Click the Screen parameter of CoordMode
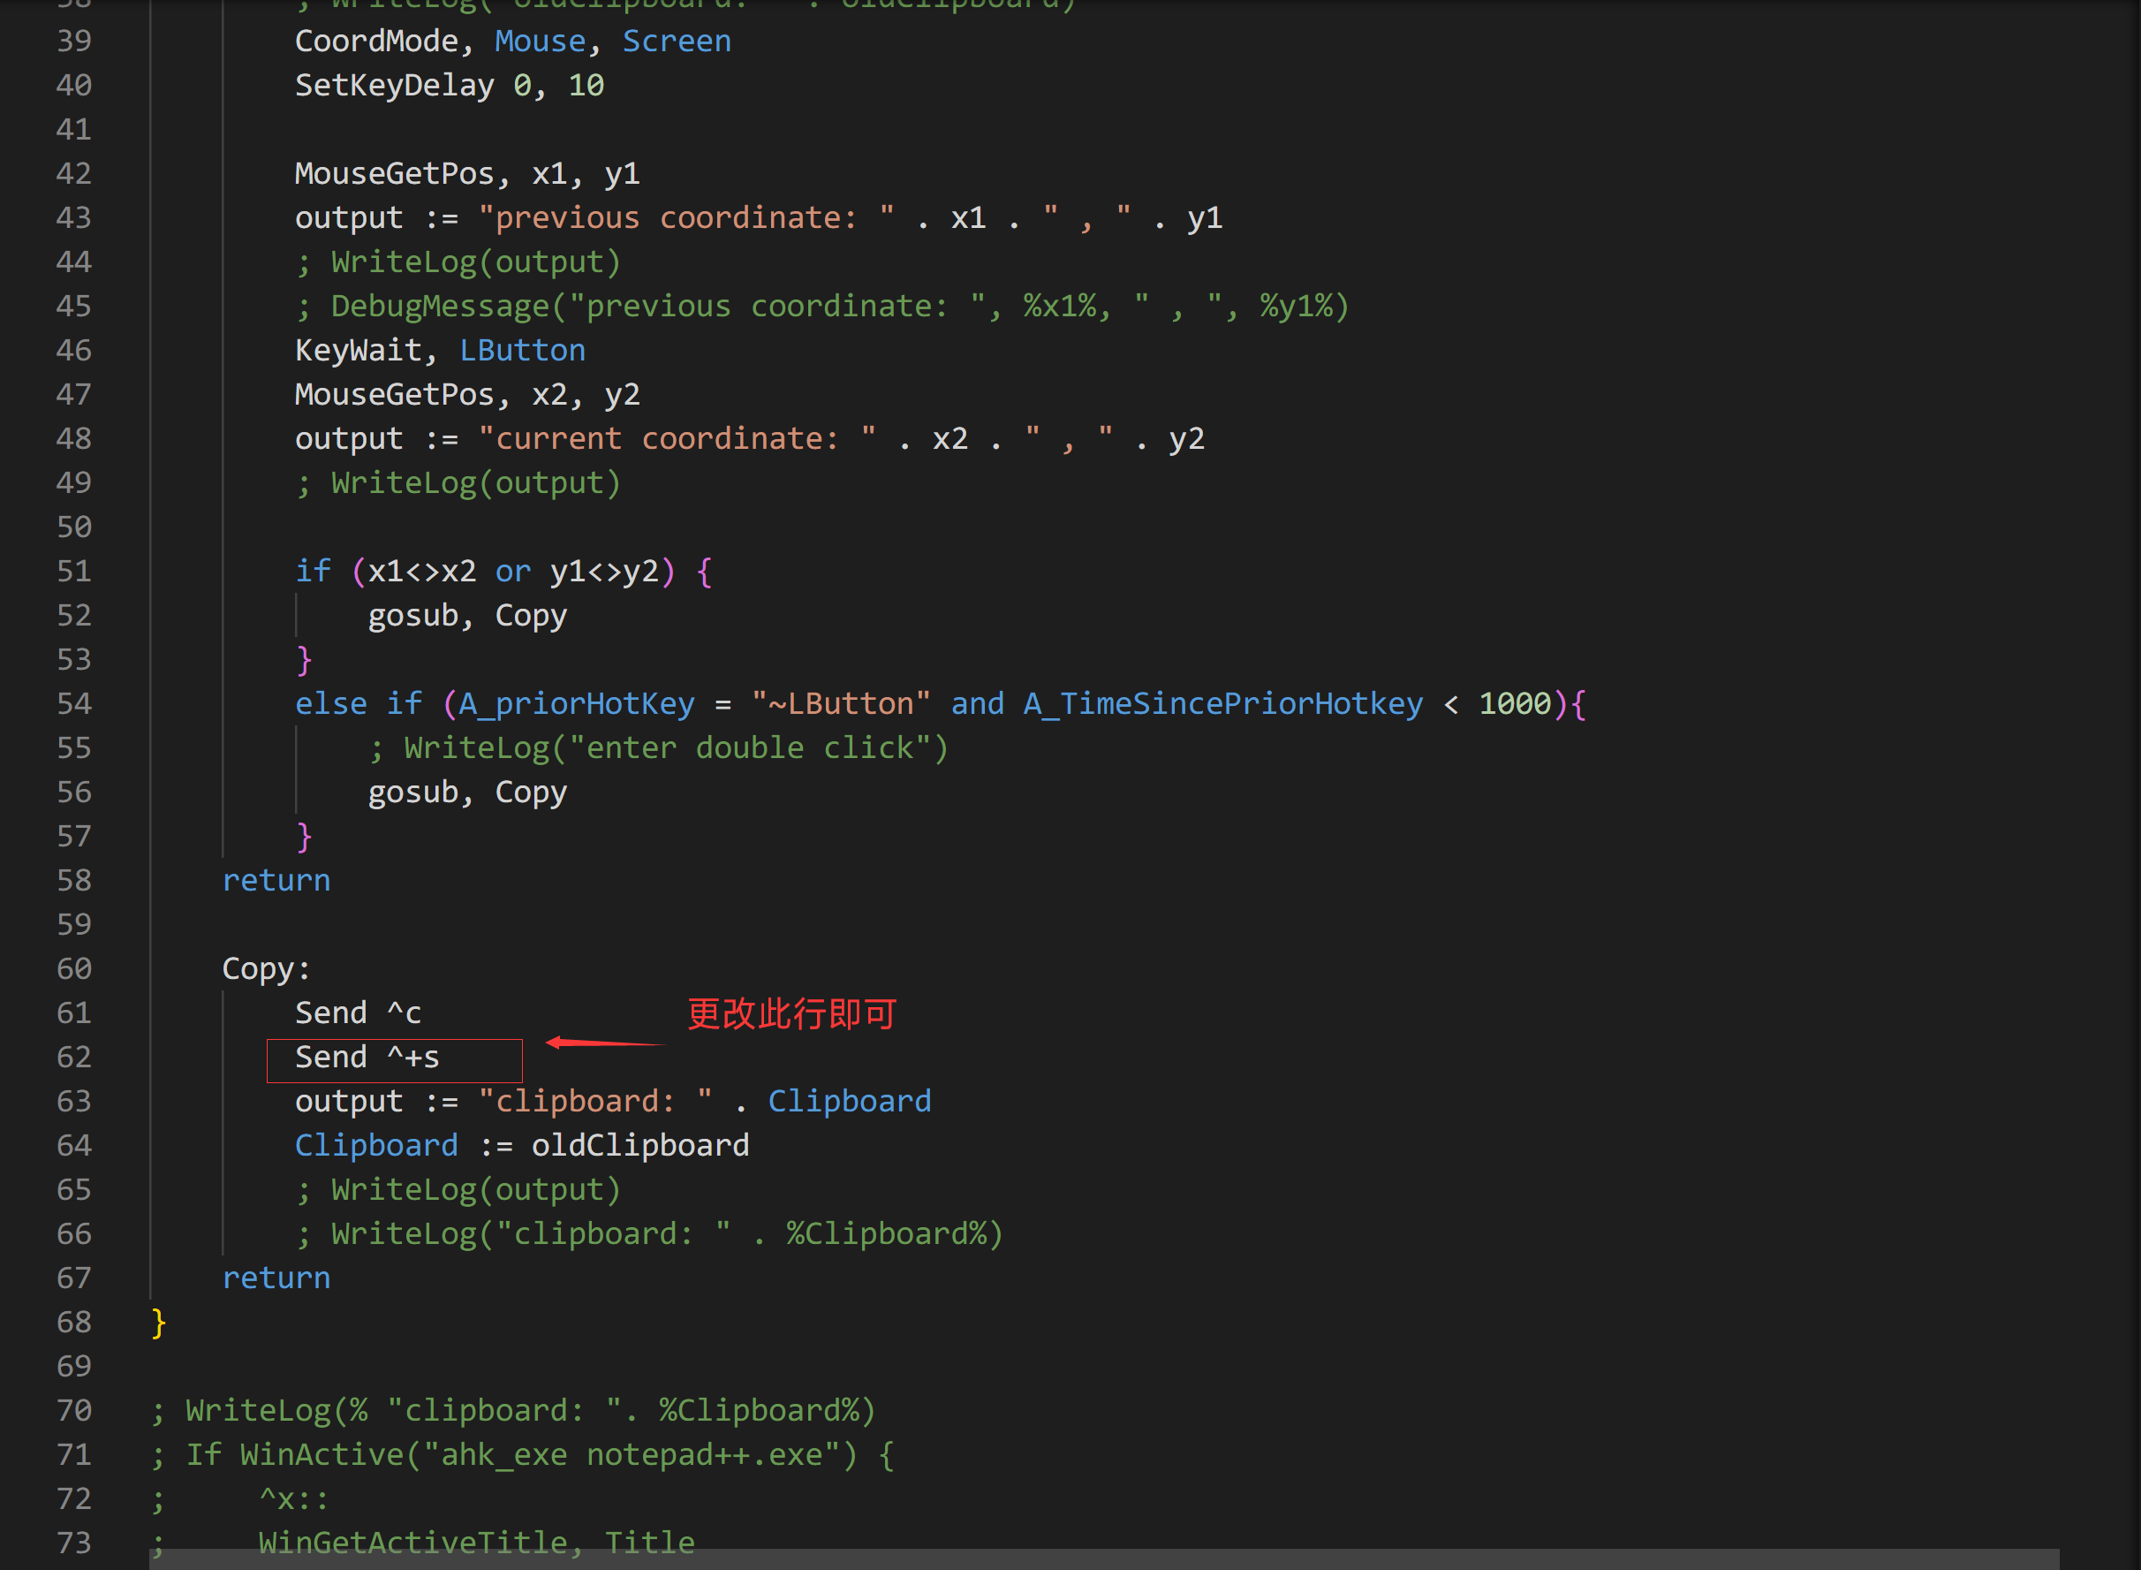 tap(677, 42)
